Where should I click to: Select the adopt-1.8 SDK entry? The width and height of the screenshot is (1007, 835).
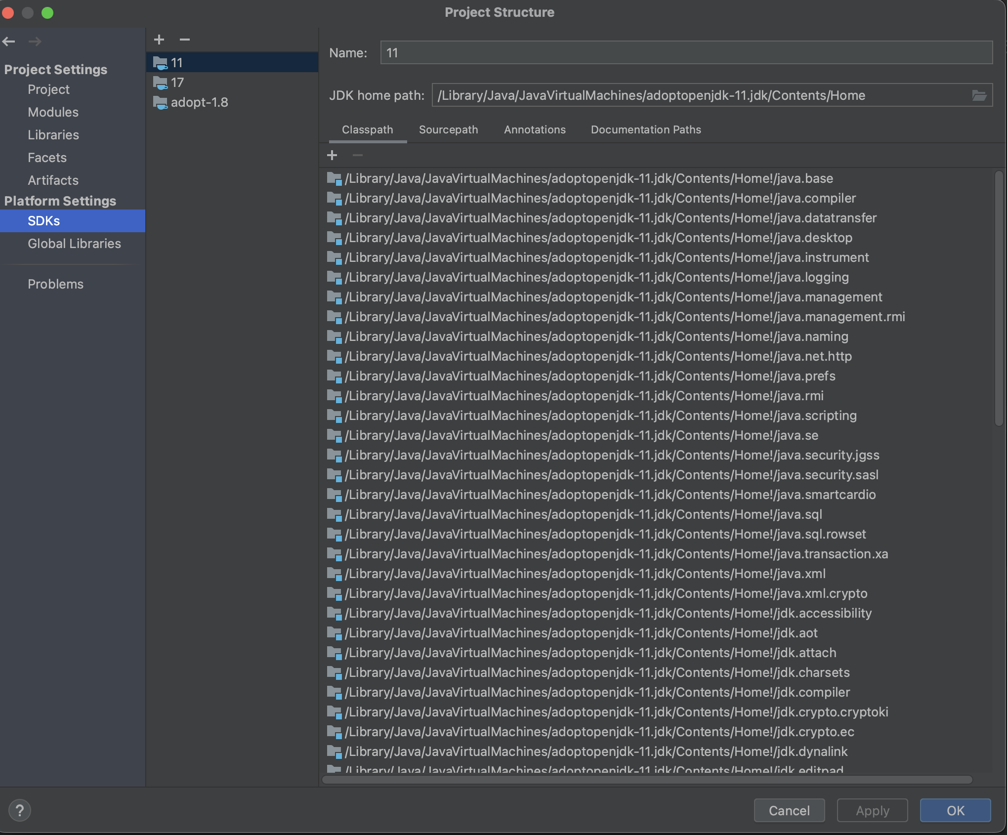pos(199,103)
